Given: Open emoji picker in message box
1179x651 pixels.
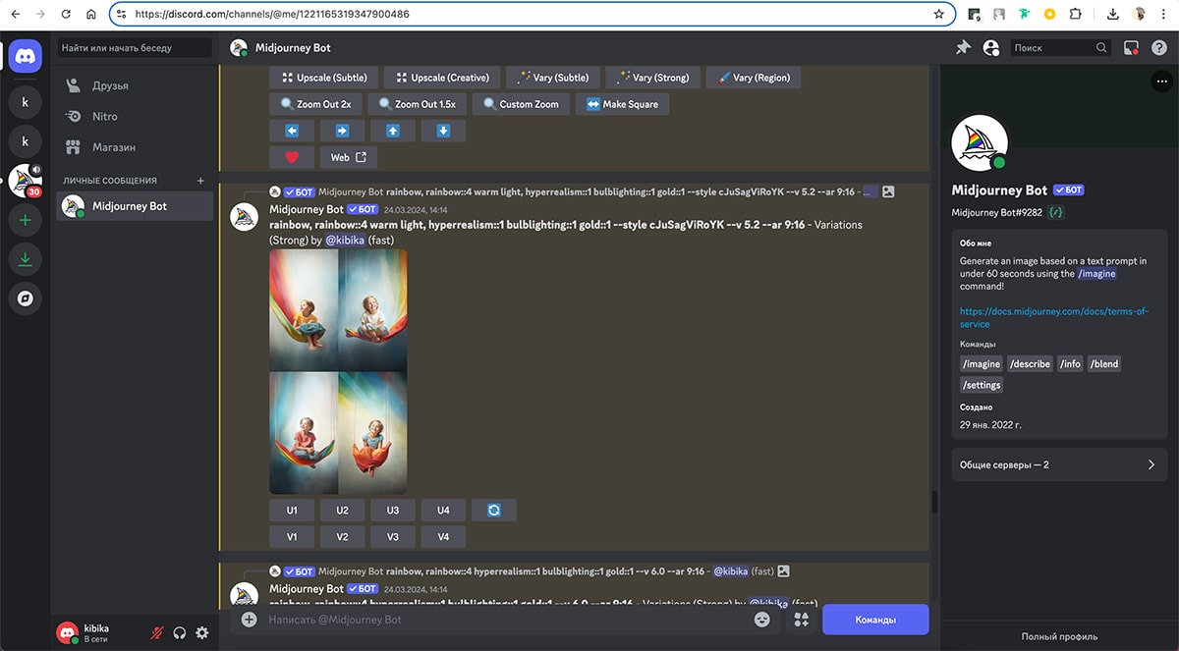Looking at the screenshot, I should point(762,620).
